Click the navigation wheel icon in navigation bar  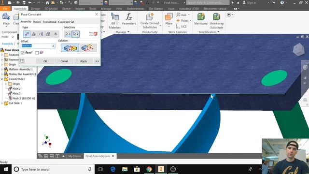click(x=305, y=67)
